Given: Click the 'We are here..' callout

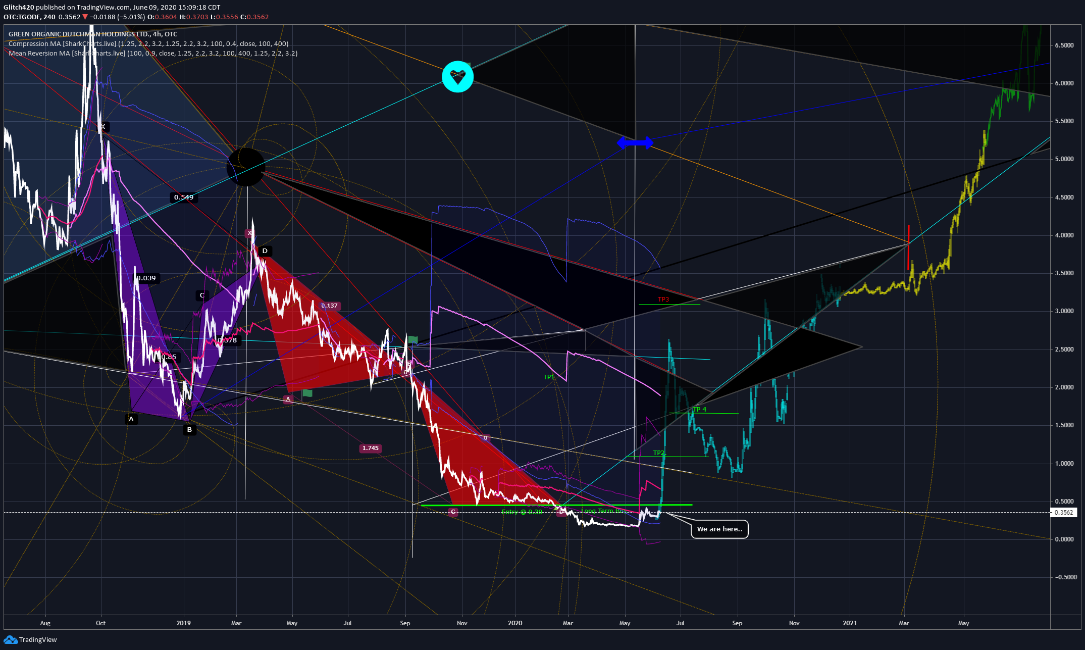Looking at the screenshot, I should (x=719, y=529).
